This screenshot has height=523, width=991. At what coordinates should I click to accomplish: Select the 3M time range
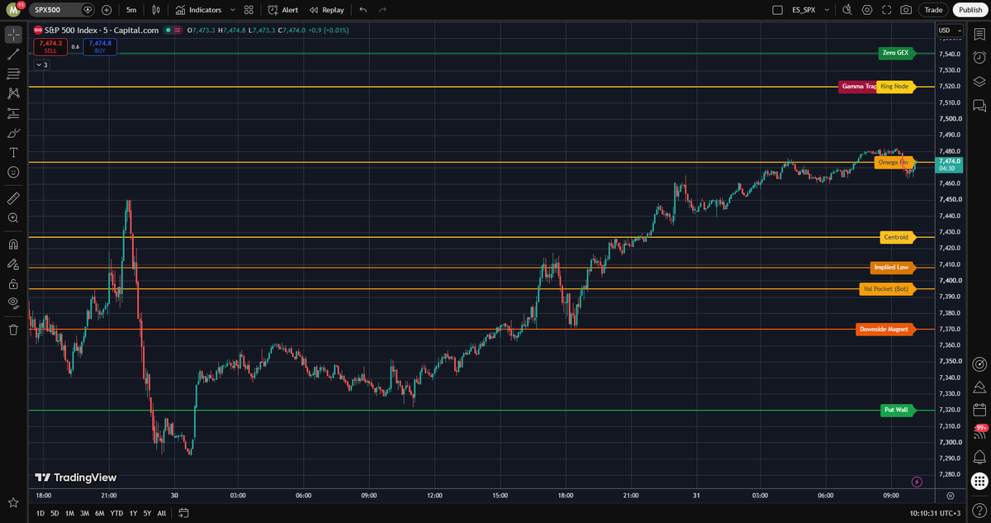(84, 513)
